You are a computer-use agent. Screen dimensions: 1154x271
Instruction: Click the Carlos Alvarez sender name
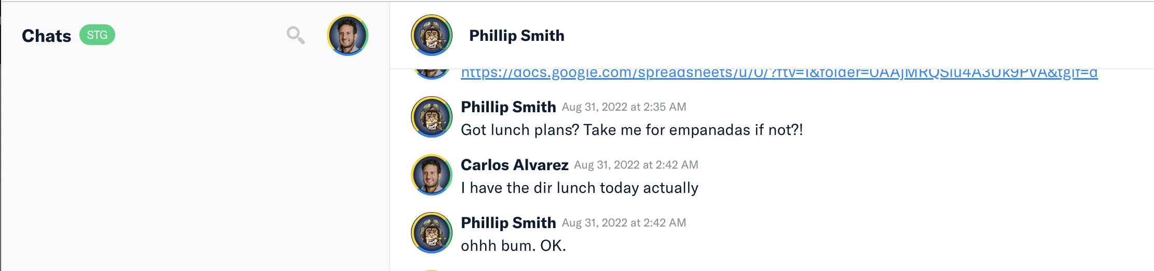[515, 165]
